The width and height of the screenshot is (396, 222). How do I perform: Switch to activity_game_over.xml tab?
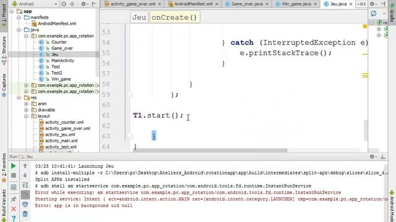(133, 4)
